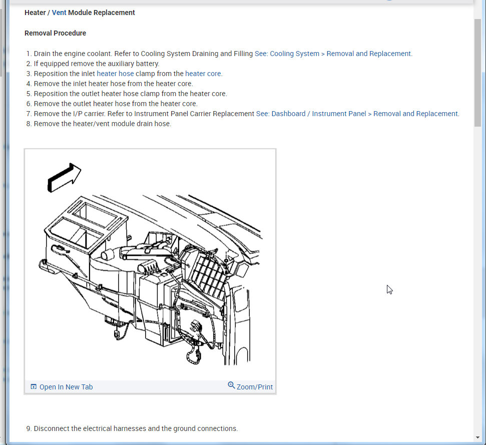This screenshot has width=486, height=445.
Task: Click Open In New Tab link
Action: [x=66, y=387]
